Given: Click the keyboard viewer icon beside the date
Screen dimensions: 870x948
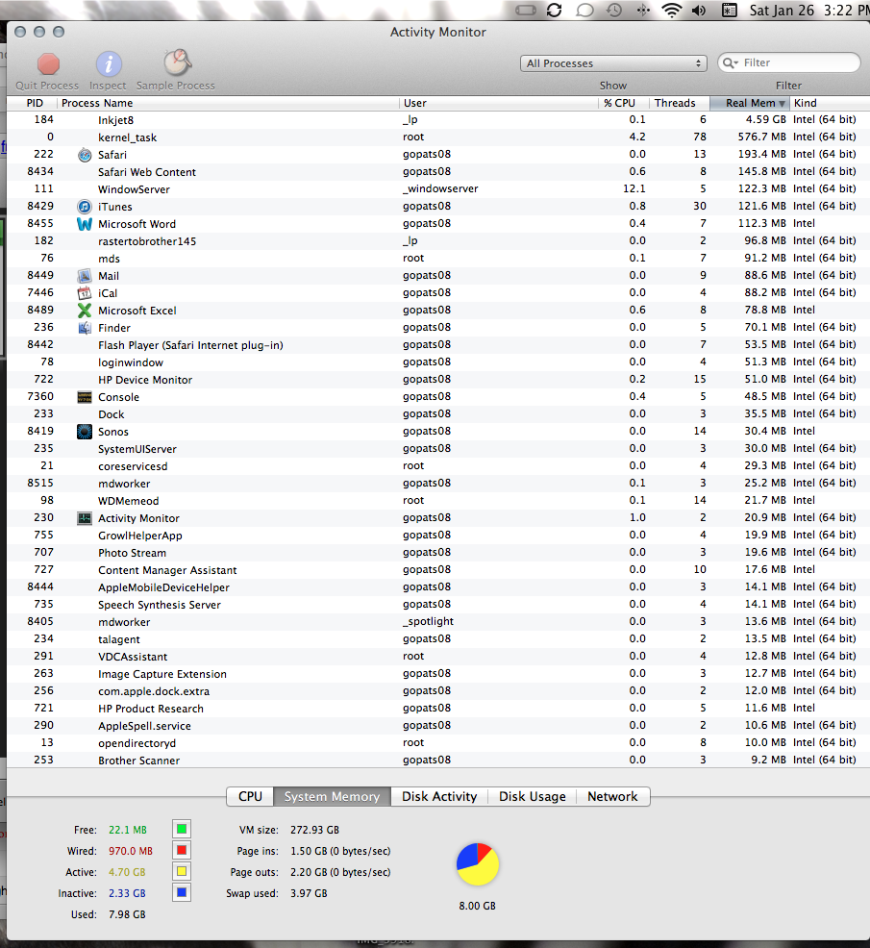Looking at the screenshot, I should [x=730, y=11].
